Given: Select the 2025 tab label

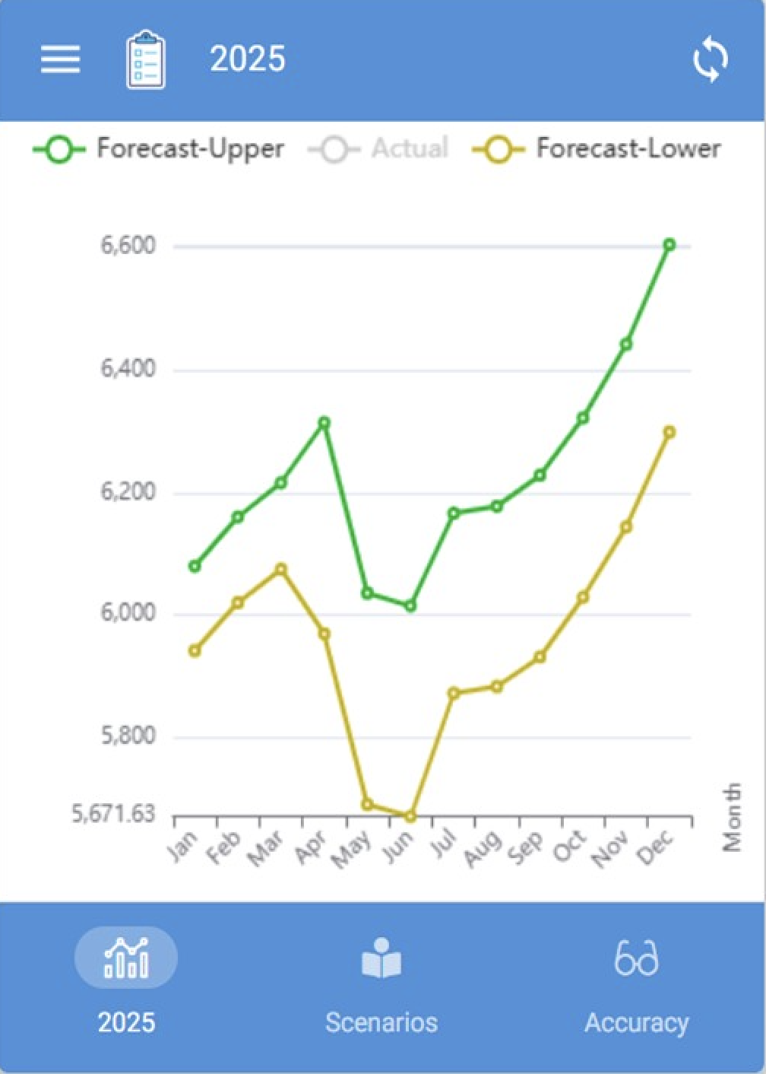Looking at the screenshot, I should pos(126,1022).
